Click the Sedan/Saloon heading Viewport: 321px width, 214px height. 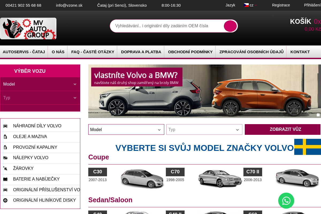coord(110,200)
